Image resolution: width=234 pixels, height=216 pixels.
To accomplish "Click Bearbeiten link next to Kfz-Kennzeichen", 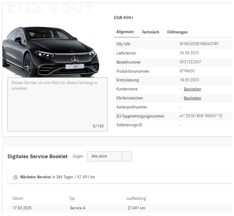I will click(192, 98).
